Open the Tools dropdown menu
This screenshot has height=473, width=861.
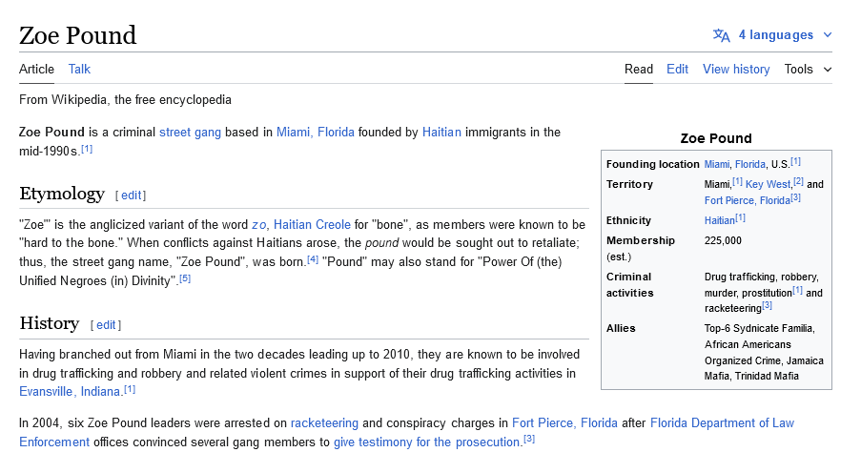click(x=808, y=70)
